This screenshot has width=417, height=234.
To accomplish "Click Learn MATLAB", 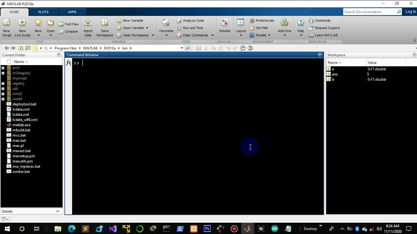I will pyautogui.click(x=323, y=35).
